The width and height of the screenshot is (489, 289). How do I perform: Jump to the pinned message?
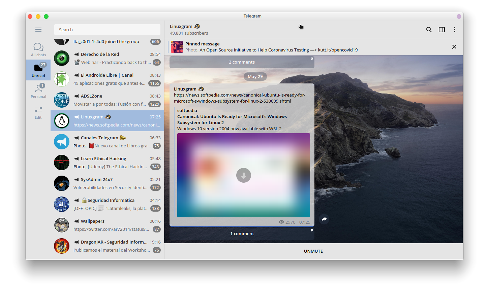click(271, 47)
